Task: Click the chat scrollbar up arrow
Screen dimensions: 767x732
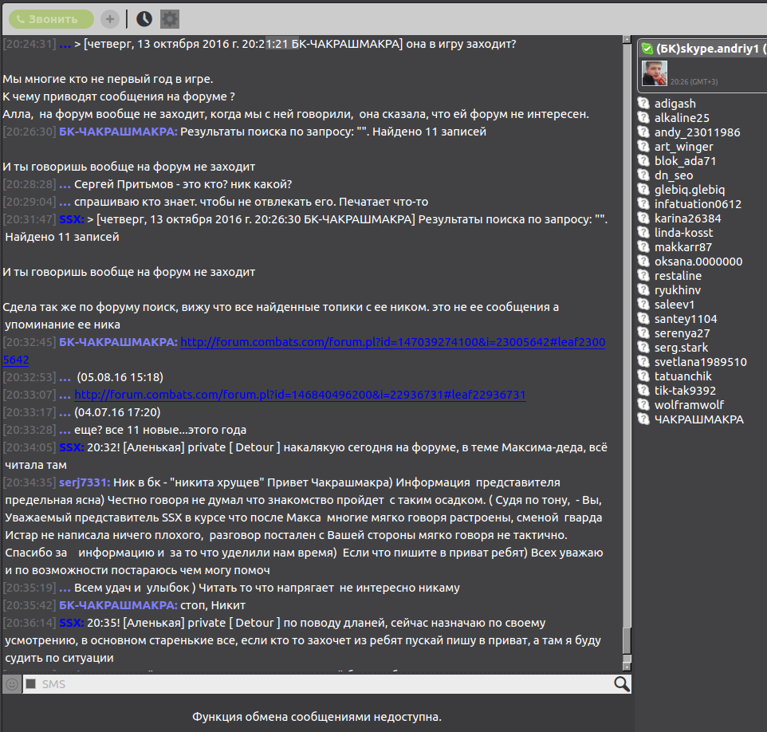Action: 627,39
